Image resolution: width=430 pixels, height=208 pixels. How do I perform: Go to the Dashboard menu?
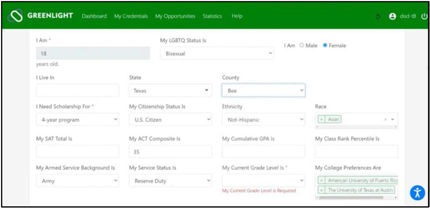click(x=94, y=16)
